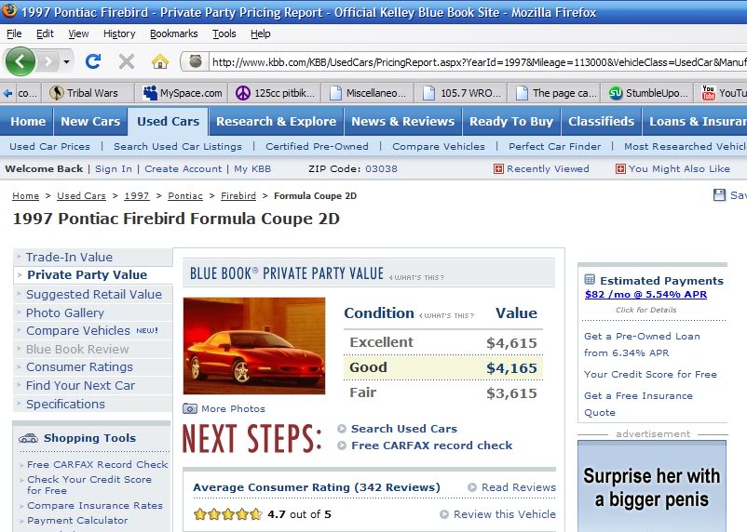Click the five-star consumer rating
This screenshot has height=532, width=747.
(227, 514)
